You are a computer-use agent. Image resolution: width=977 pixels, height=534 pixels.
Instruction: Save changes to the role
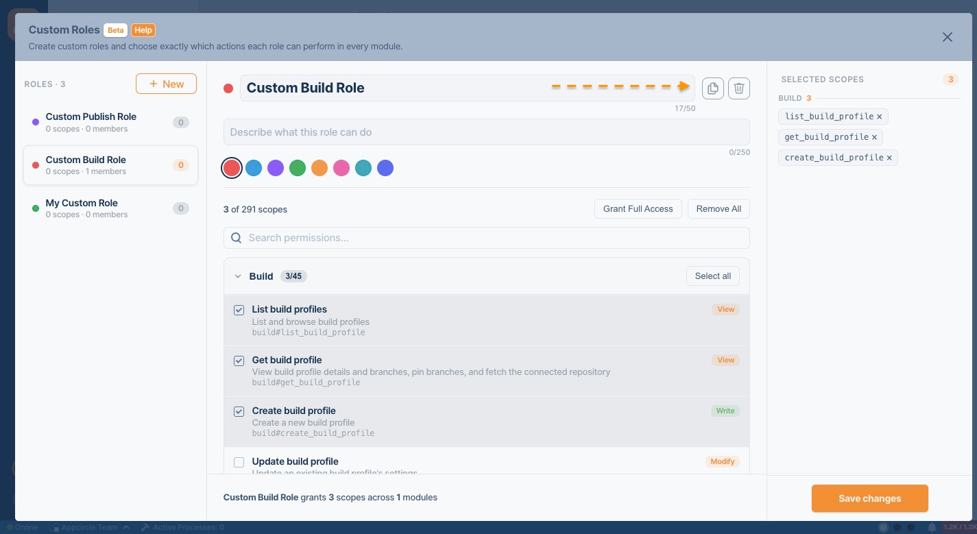pyautogui.click(x=870, y=498)
